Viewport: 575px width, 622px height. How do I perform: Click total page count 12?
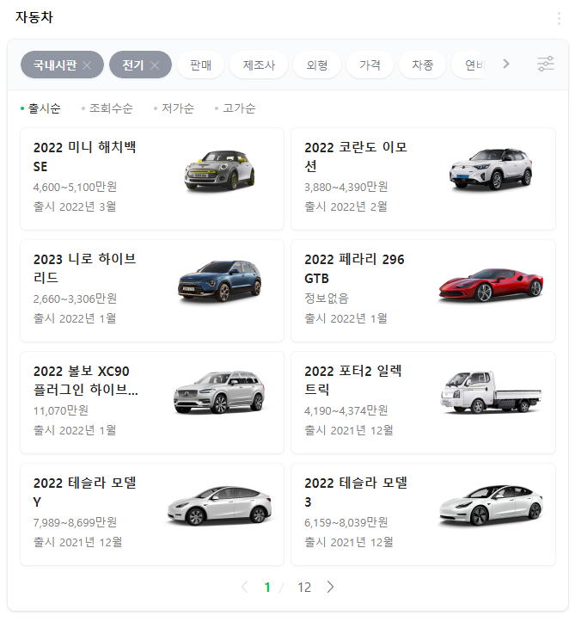coord(304,587)
